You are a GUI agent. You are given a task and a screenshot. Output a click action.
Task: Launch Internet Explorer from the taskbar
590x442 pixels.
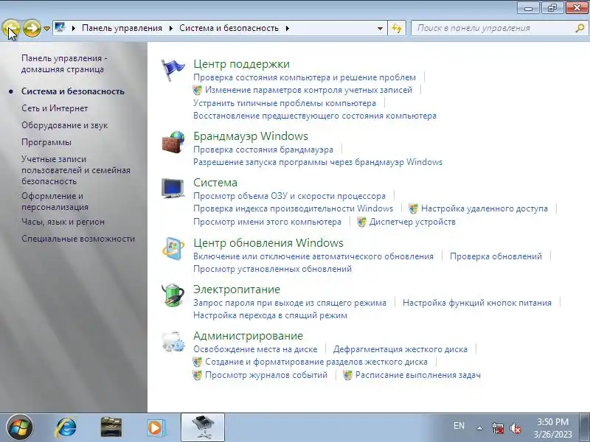point(66,428)
